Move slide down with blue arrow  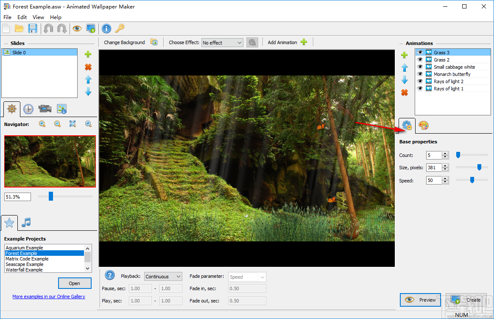coord(88,92)
